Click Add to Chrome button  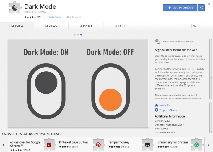pos(180,8)
